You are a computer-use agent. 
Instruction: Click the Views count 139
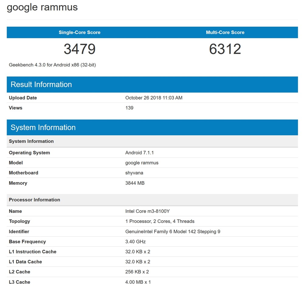pos(129,108)
